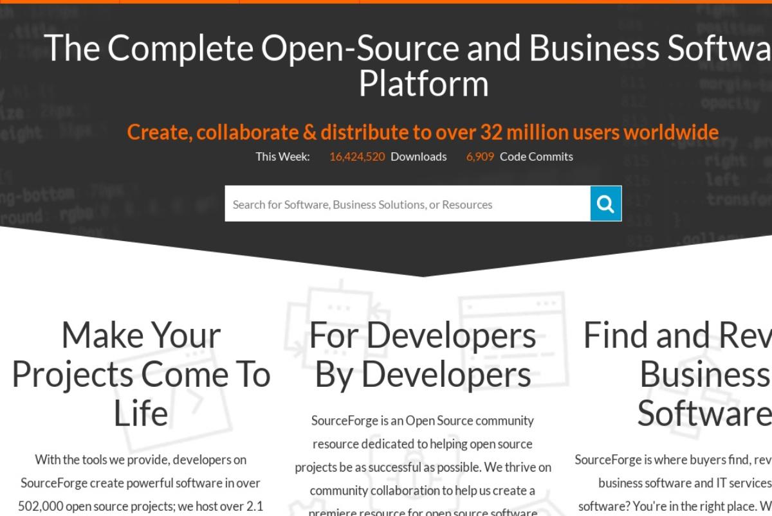Click the 'Code Commits' label text
The width and height of the screenshot is (772, 516).
(x=537, y=156)
